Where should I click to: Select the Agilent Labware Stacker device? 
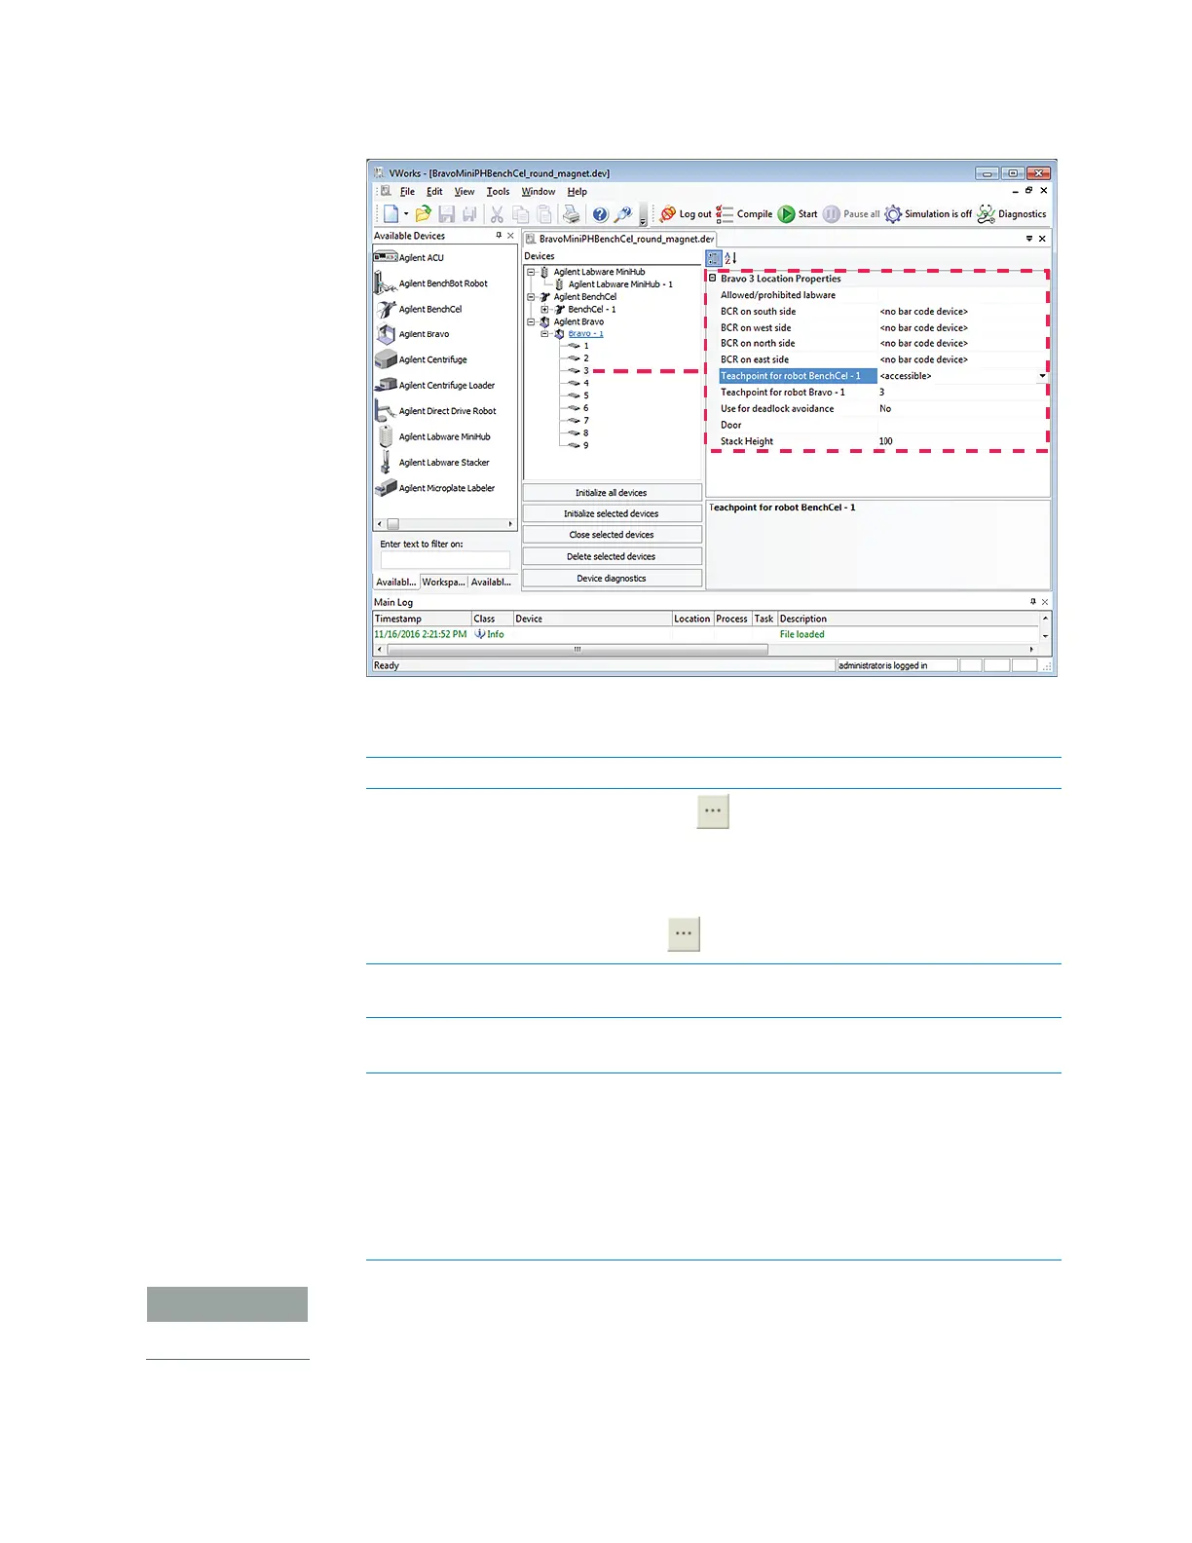432,462
